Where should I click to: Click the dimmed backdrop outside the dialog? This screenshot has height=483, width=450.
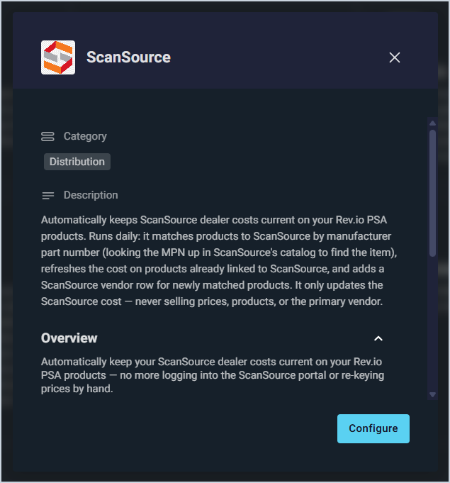7,241
